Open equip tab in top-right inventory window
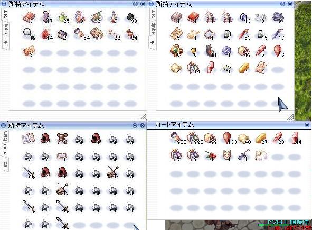312x230 pixels. tap(153, 29)
